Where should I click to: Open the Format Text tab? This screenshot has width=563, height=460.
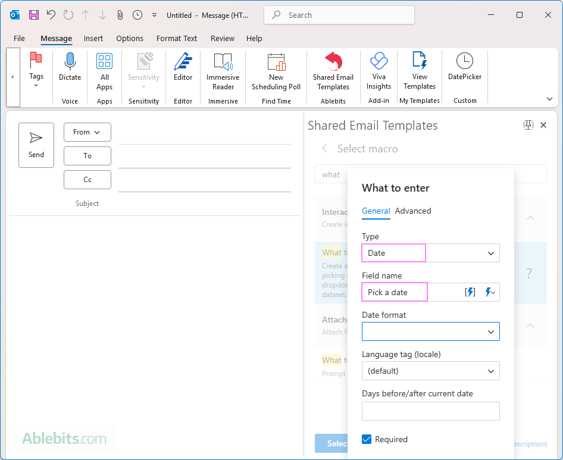coord(177,39)
